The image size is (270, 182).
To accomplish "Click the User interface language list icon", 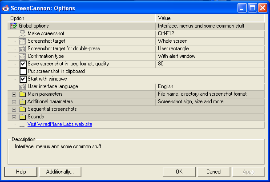I will click(x=22, y=87).
